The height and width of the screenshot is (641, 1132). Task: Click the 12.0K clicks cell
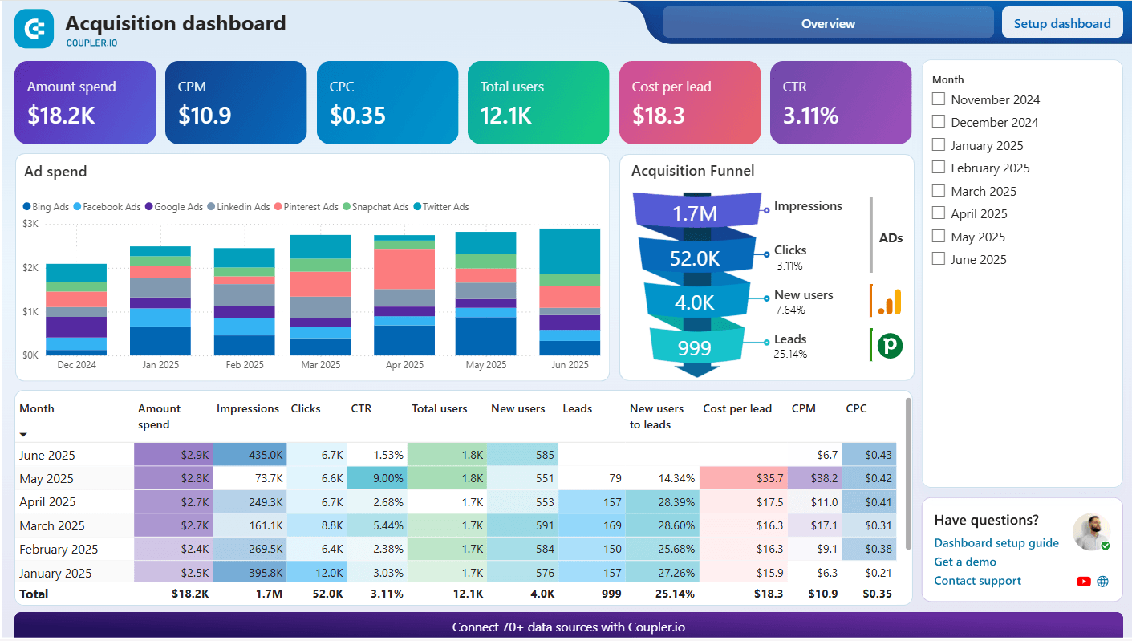coord(317,573)
